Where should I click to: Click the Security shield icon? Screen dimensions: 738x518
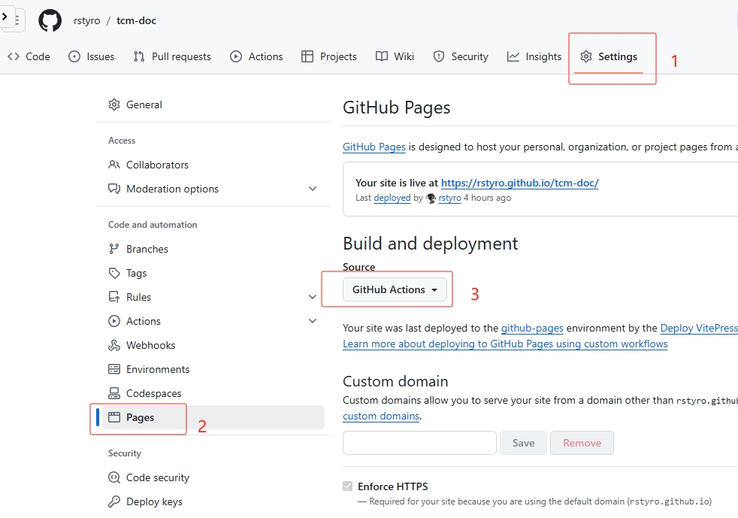(x=440, y=56)
